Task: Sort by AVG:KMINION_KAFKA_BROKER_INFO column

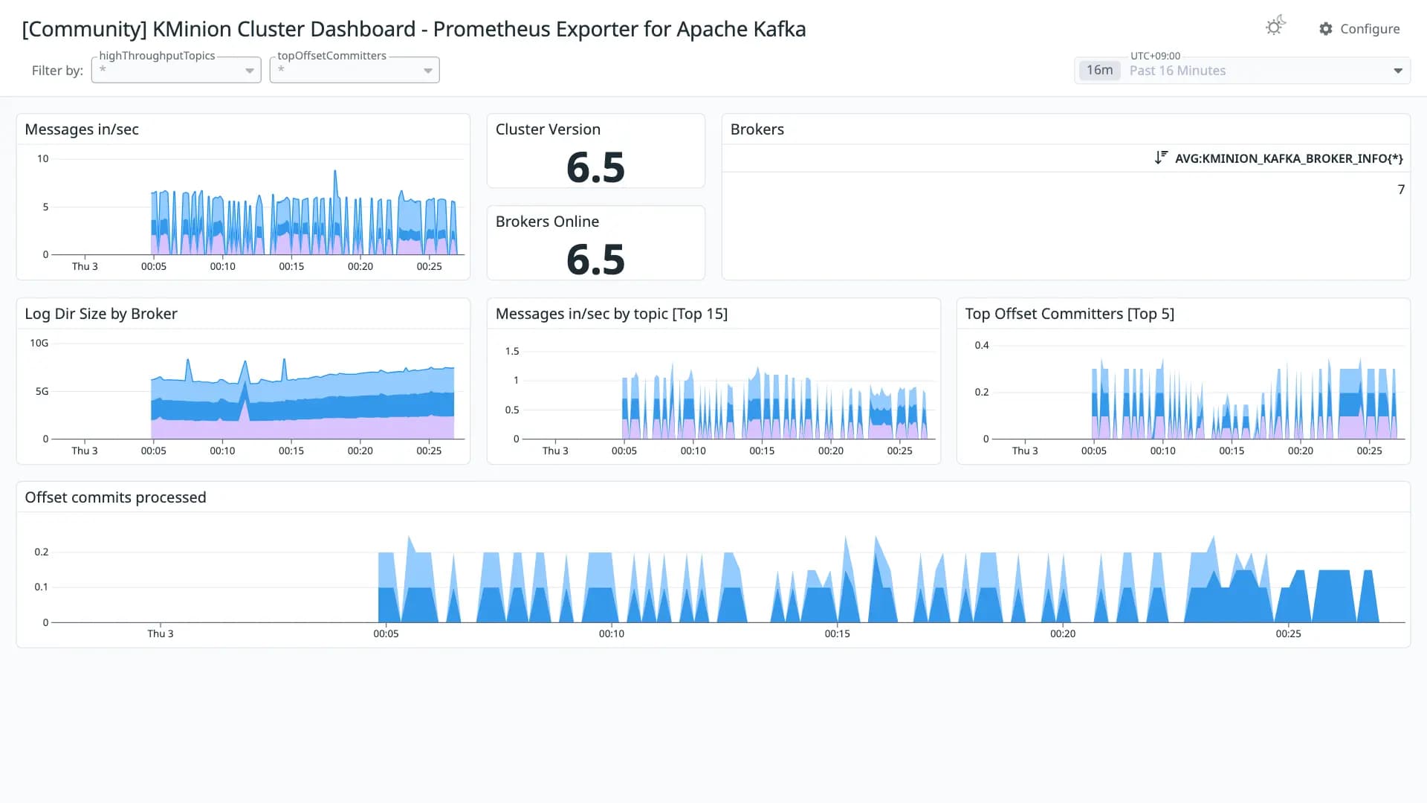Action: click(1289, 158)
